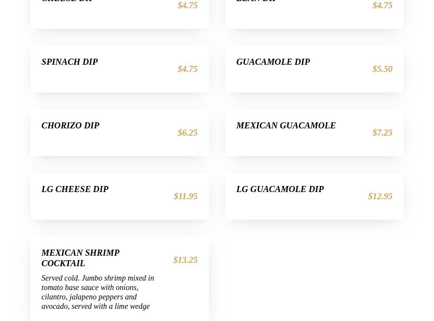The image size is (434, 321).
Task: Open the LG Guacamole Dip item
Action: click(280, 189)
